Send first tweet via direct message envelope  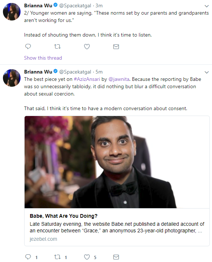coord(116,46)
